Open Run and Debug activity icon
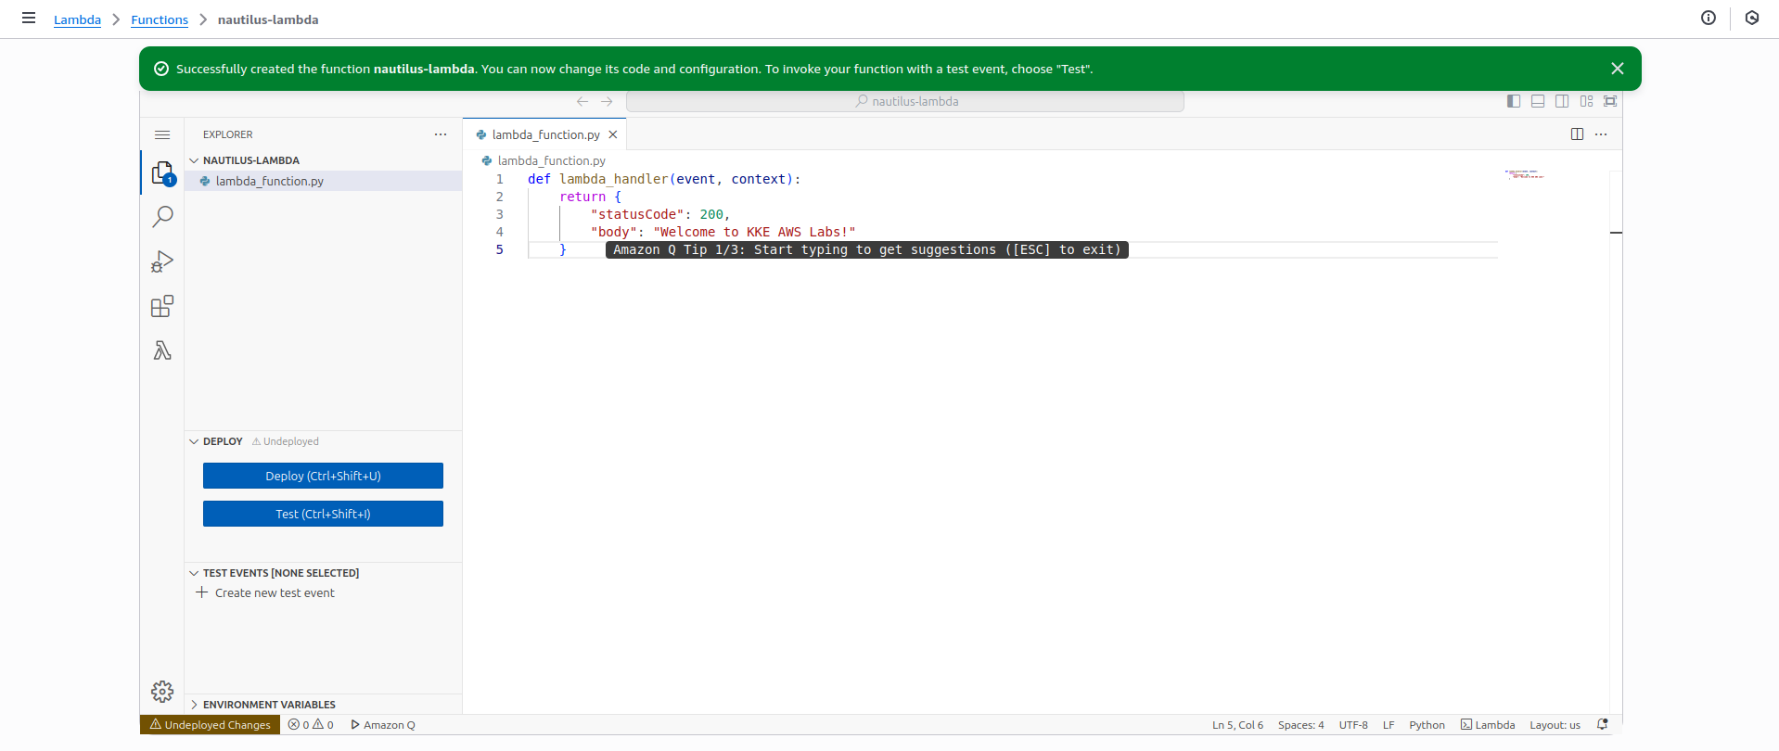The image size is (1779, 751). (162, 261)
